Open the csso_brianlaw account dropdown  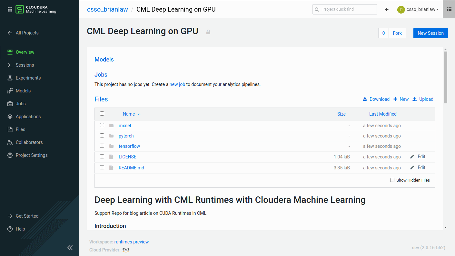pos(418,9)
